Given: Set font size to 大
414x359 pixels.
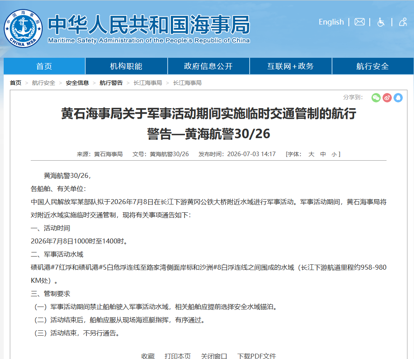Looking at the screenshot, I should click(x=311, y=154).
